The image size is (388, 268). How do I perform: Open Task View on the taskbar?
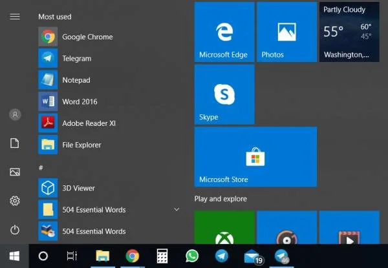click(72, 256)
